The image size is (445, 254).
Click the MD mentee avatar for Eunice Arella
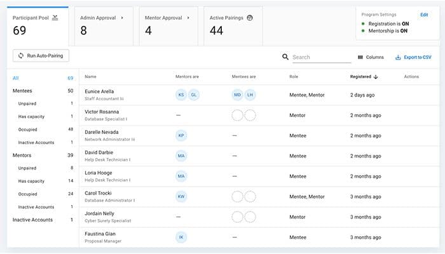pos(237,95)
